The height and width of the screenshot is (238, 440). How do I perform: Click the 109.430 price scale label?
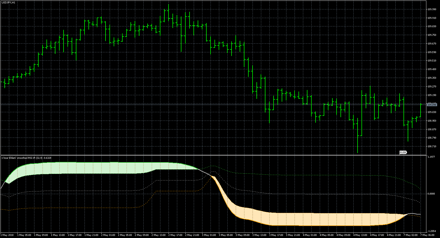click(432, 69)
